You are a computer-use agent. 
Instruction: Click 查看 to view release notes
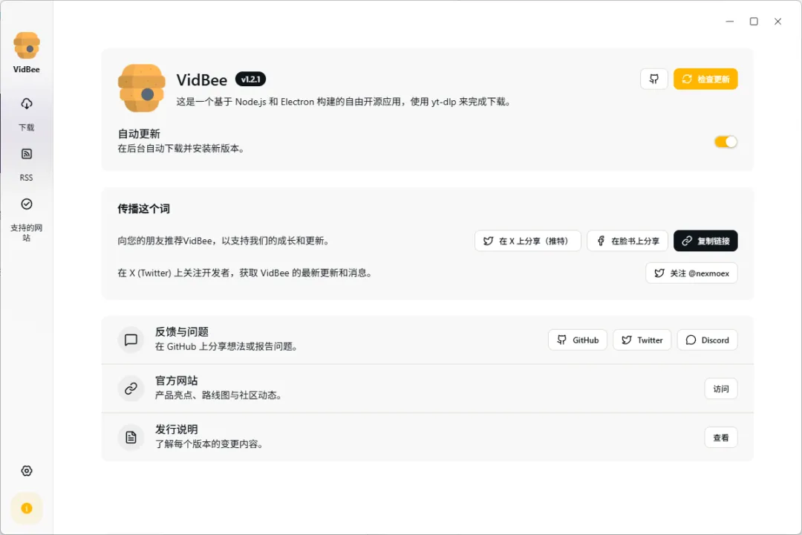tap(721, 437)
